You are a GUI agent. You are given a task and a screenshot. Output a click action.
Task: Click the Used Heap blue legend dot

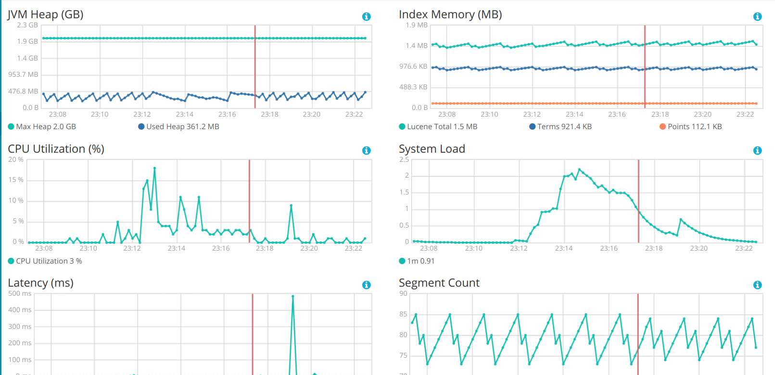[141, 127]
